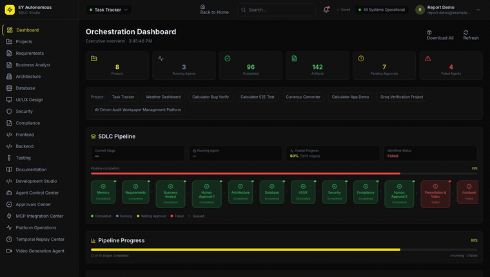Open the Task Tracker project dropdown
The image size is (490, 277).
[x=109, y=10]
